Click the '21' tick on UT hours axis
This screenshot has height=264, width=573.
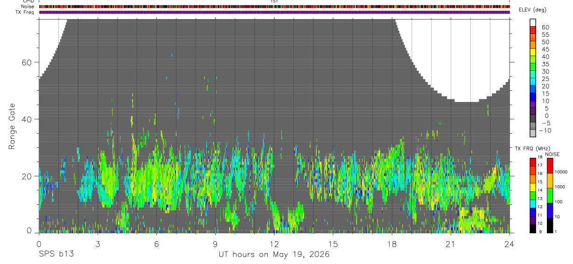(451, 243)
